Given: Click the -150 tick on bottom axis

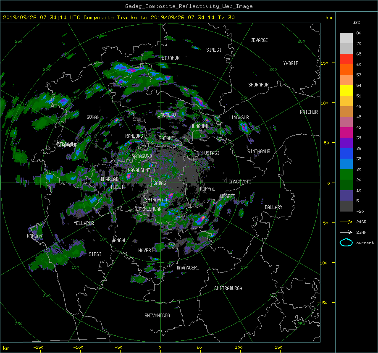Looking at the screenshot, I should click(x=38, y=347).
